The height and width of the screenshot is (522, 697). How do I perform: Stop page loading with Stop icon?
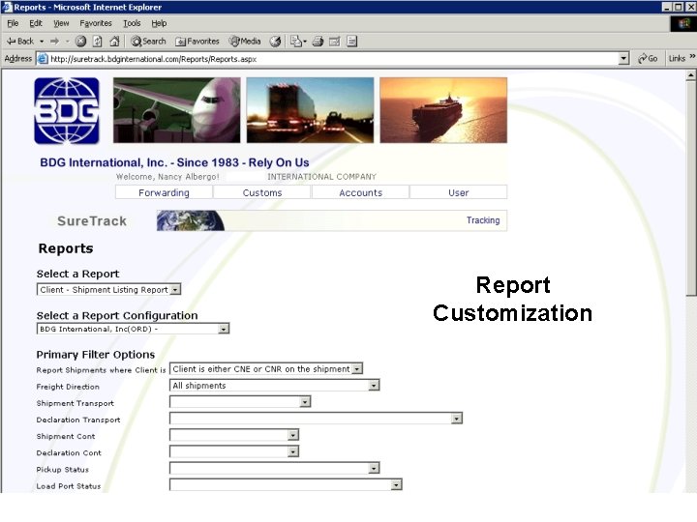tap(80, 42)
